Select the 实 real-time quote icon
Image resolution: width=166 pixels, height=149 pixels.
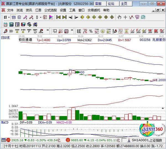(x=14, y=17)
